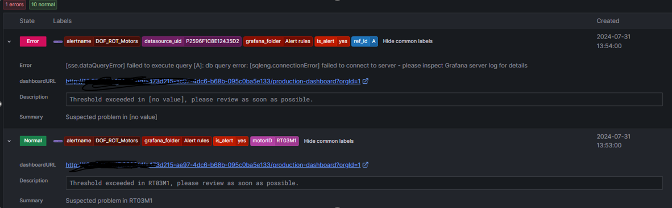Viewport: 672px width, 208px height.
Task: Click grafana_folder Alert rules label in Normal row
Action: 177,141
